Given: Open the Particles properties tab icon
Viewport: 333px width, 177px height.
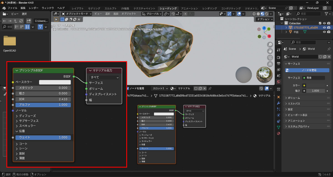Looking at the screenshot, I should tap(279, 109).
